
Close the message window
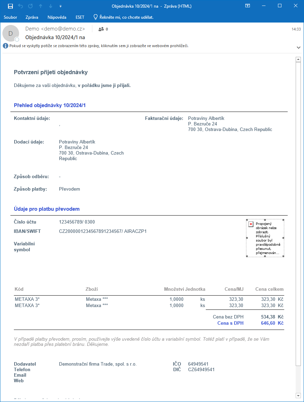click(296, 6)
